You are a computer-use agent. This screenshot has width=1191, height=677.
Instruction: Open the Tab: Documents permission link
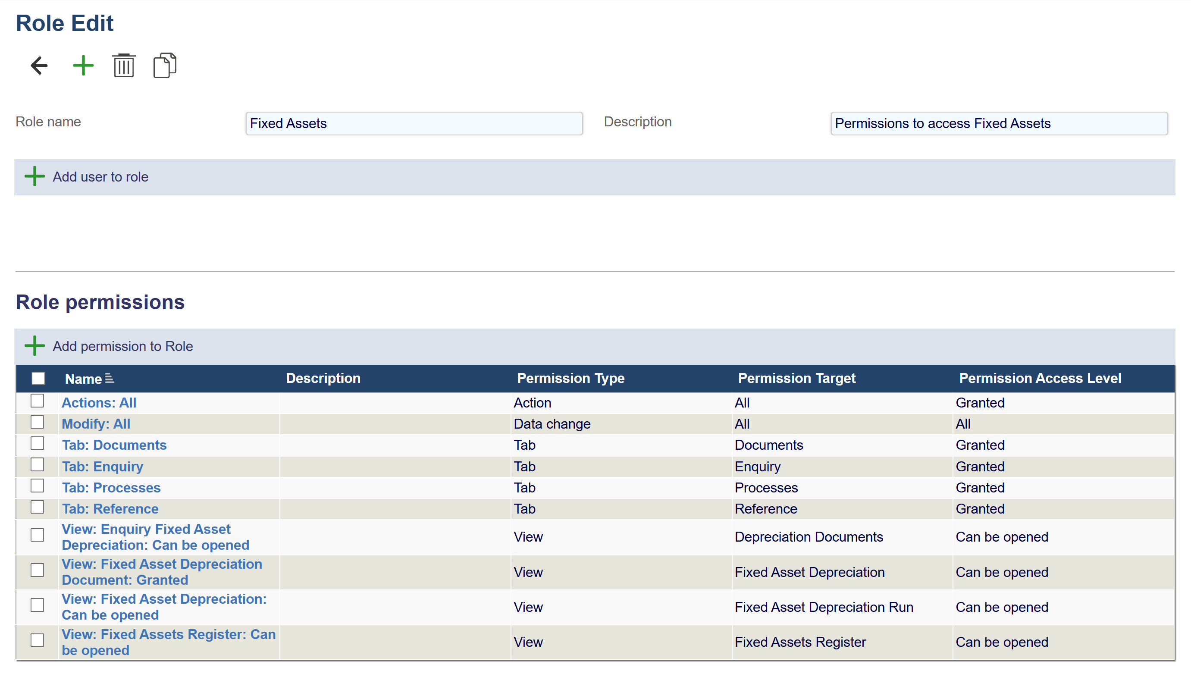114,445
